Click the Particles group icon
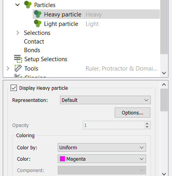Image resolution: width=172 pixels, height=176 pixels. [28, 5]
